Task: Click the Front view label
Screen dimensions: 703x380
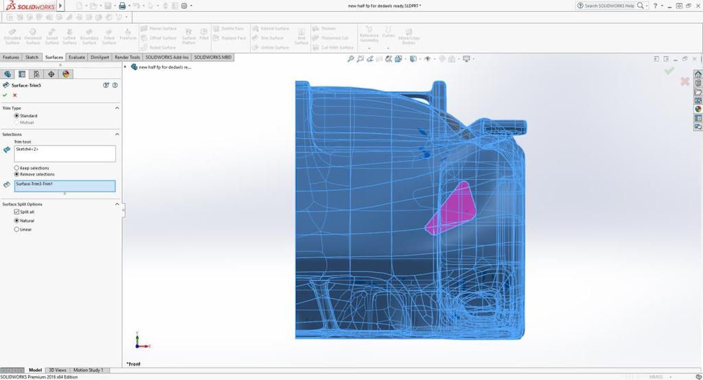Action: (x=134, y=364)
